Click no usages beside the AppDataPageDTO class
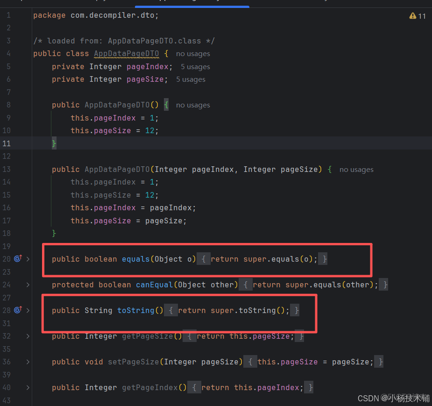Image resolution: width=432 pixels, height=406 pixels. coord(192,53)
